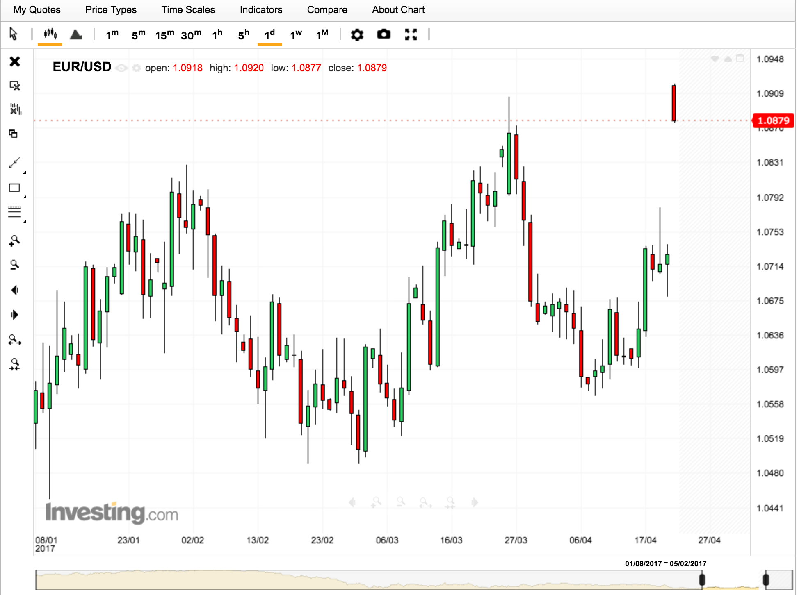Screen dimensions: 799x595
Task: Open the My Quotes menu
Action: [x=37, y=10]
